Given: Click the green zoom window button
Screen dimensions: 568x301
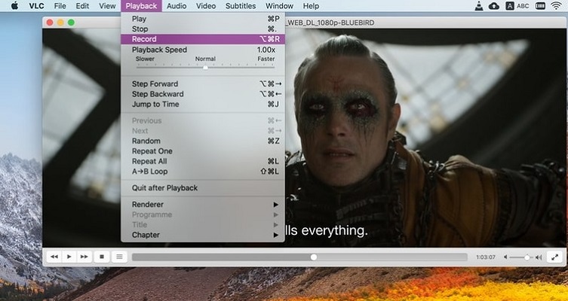Looking at the screenshot, I should click(72, 23).
